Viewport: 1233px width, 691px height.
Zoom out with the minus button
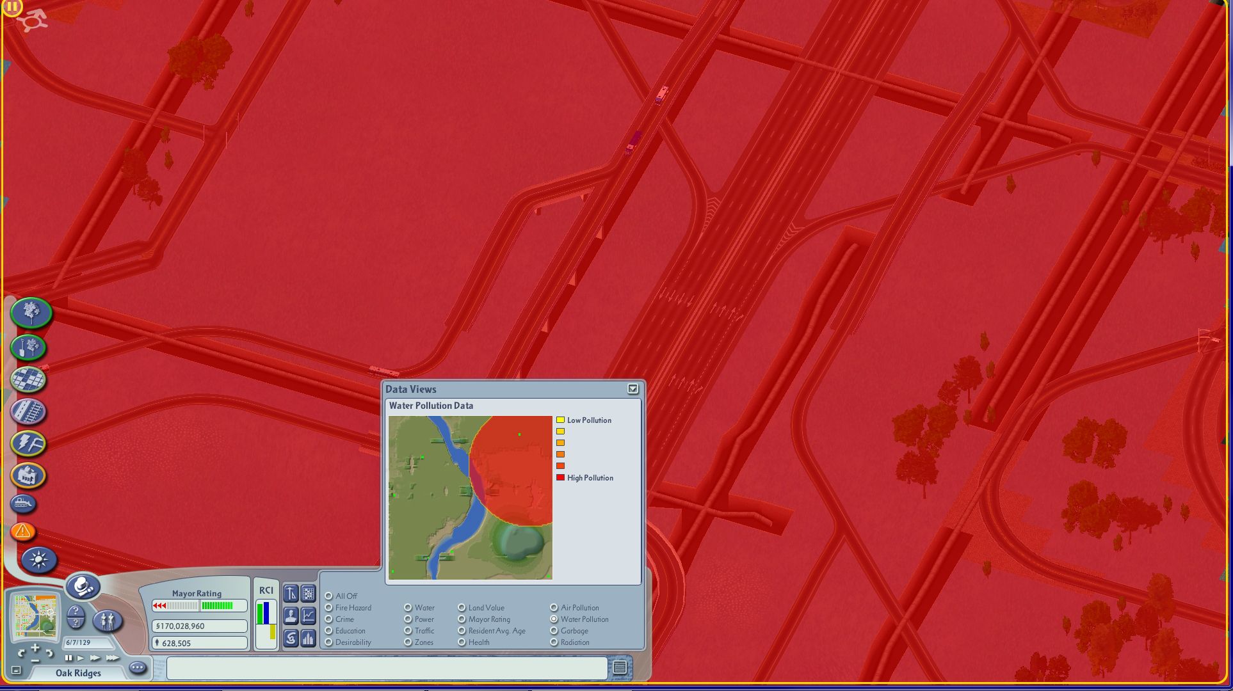point(35,660)
